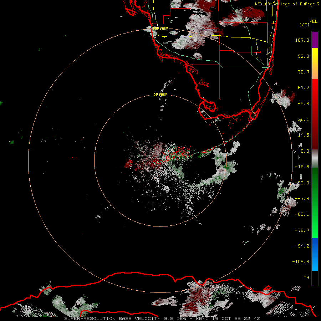Click the bright green segment of color bar
This screenshot has width=321, height=321.
click(315, 203)
